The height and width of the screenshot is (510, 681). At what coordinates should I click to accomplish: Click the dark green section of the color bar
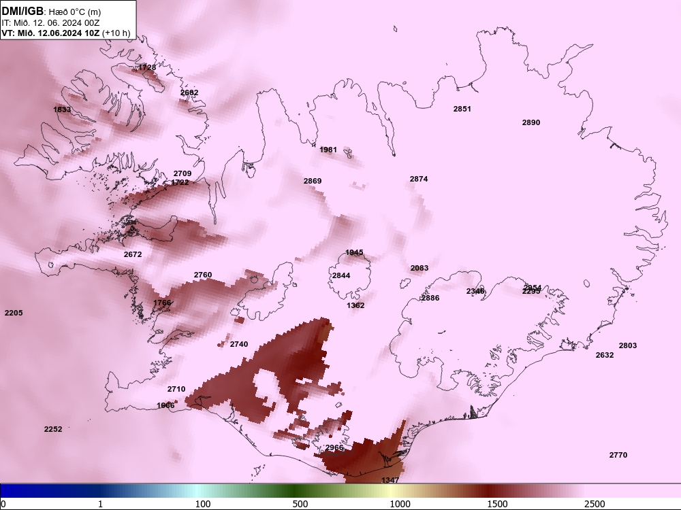(x=296, y=491)
